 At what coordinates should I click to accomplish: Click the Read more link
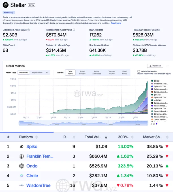[x=116, y=23]
